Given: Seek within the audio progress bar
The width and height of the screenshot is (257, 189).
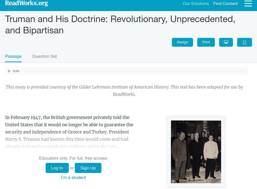Looking at the screenshot, I should (x=133, y=71).
